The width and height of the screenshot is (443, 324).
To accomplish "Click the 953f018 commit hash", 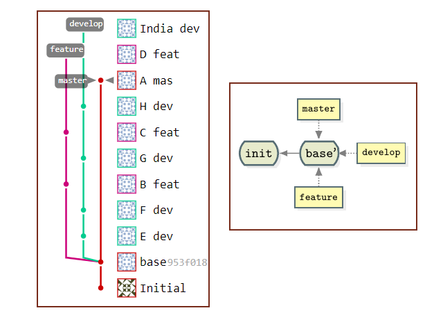I will click(x=188, y=262).
